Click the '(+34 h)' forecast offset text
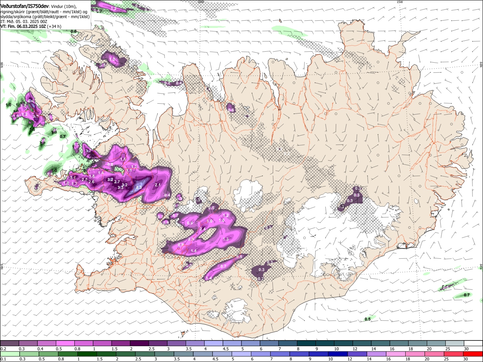The height and width of the screenshot is (362, 483). pyautogui.click(x=54, y=26)
